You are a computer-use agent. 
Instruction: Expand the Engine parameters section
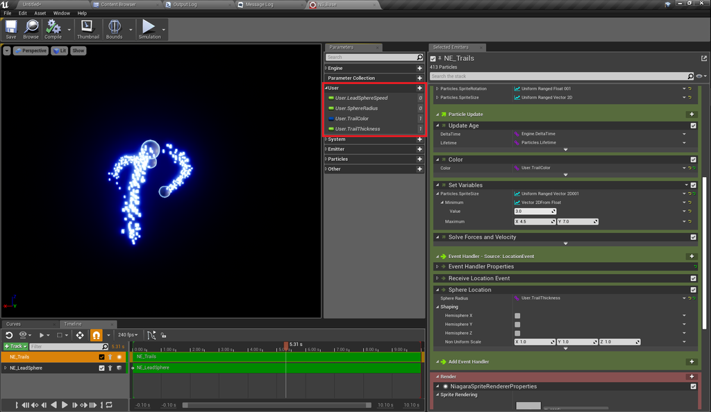pyautogui.click(x=326, y=68)
